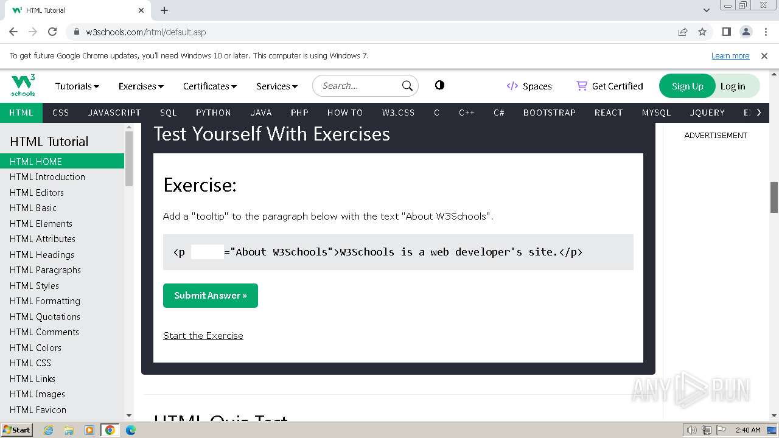
Task: Click the tab search chevron
Action: 707,10
